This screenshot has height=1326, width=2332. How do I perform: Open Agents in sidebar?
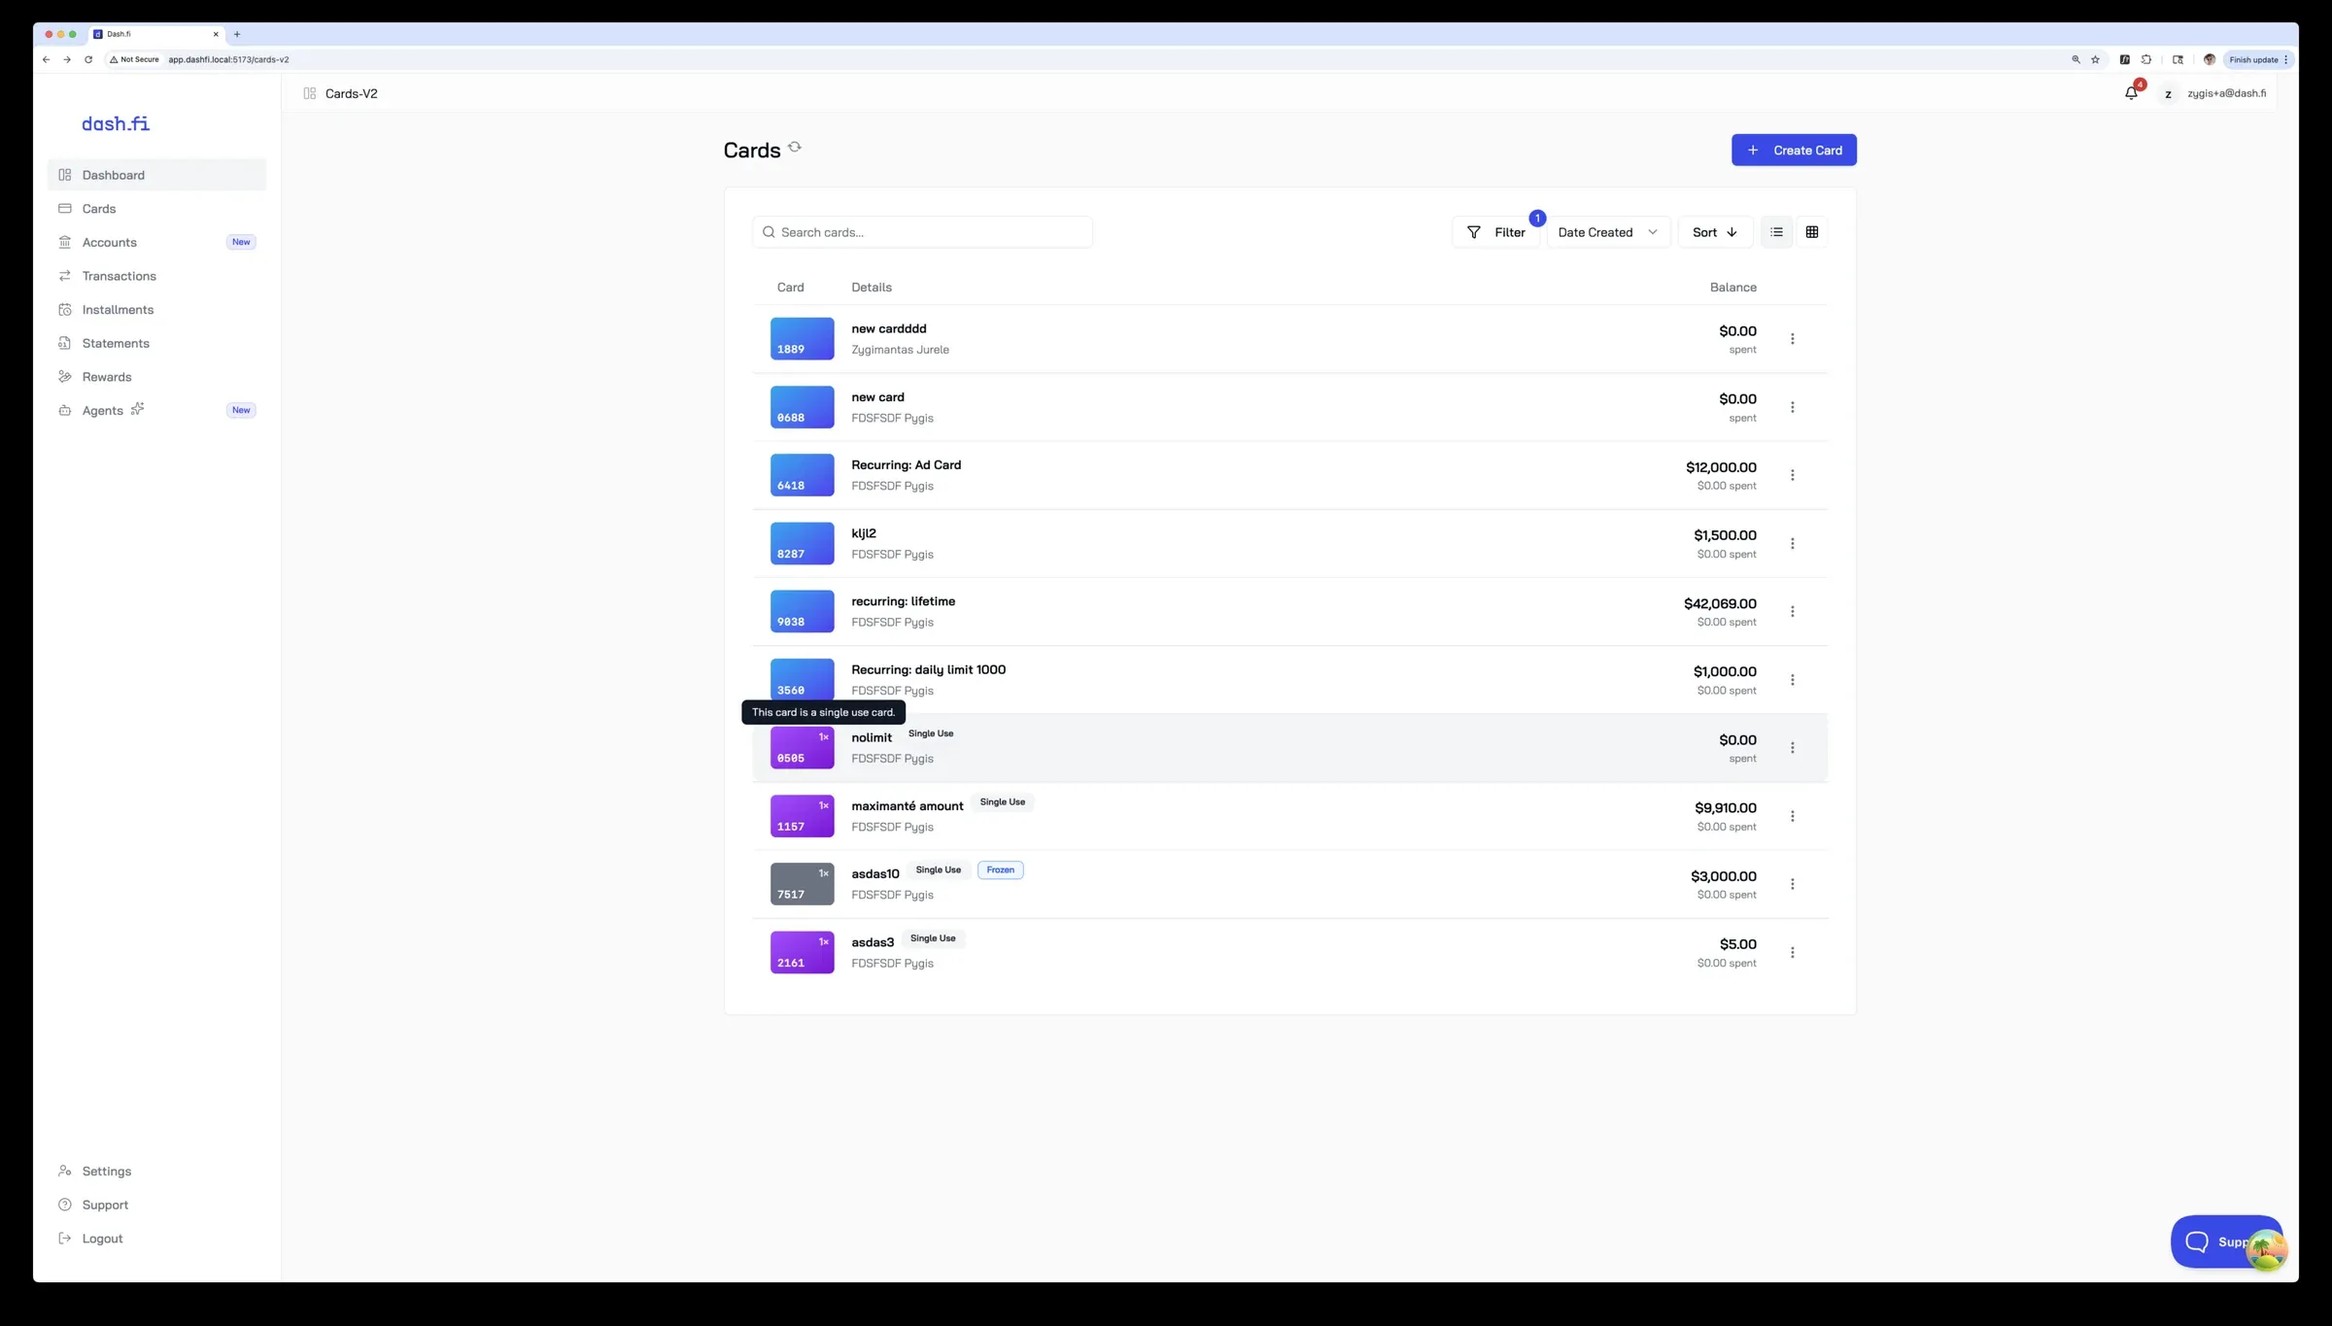pos(156,410)
